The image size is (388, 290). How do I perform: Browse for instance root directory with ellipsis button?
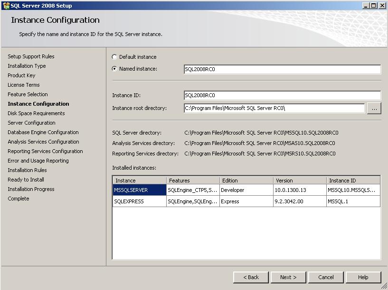[x=374, y=109]
